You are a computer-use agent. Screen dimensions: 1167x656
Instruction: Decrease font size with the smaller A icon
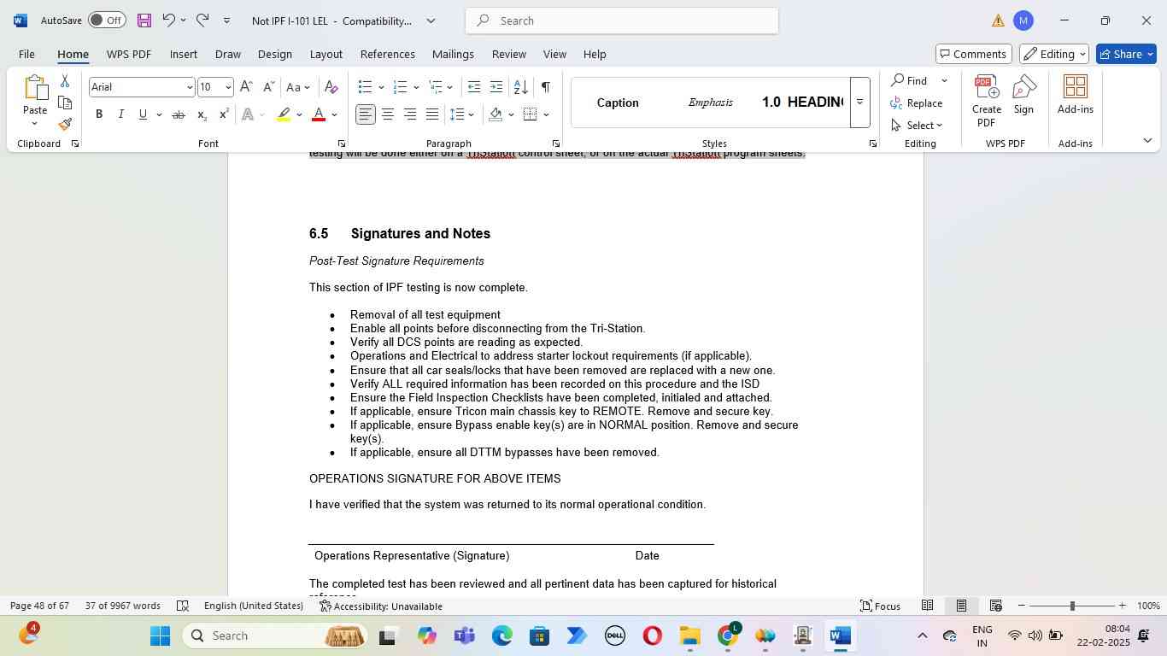tap(268, 87)
